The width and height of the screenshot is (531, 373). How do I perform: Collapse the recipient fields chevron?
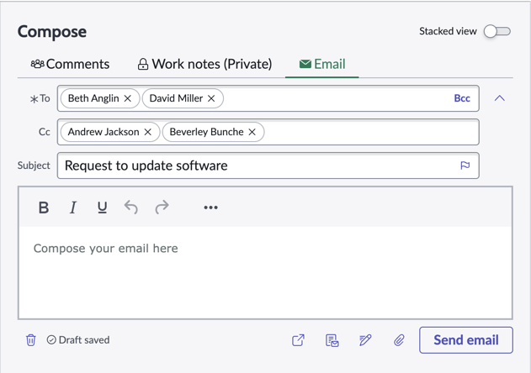tap(500, 98)
